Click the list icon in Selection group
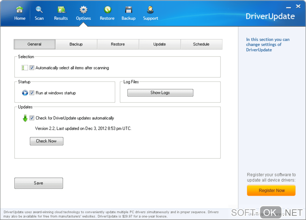306x220 pixels. click(x=24, y=68)
